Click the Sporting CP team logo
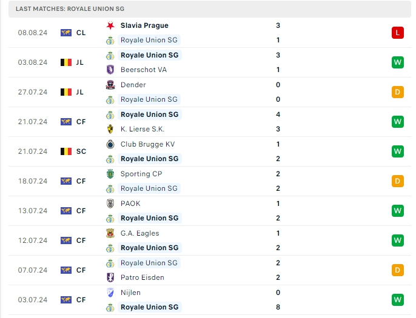Screen dimensions: 416x318 [110, 174]
